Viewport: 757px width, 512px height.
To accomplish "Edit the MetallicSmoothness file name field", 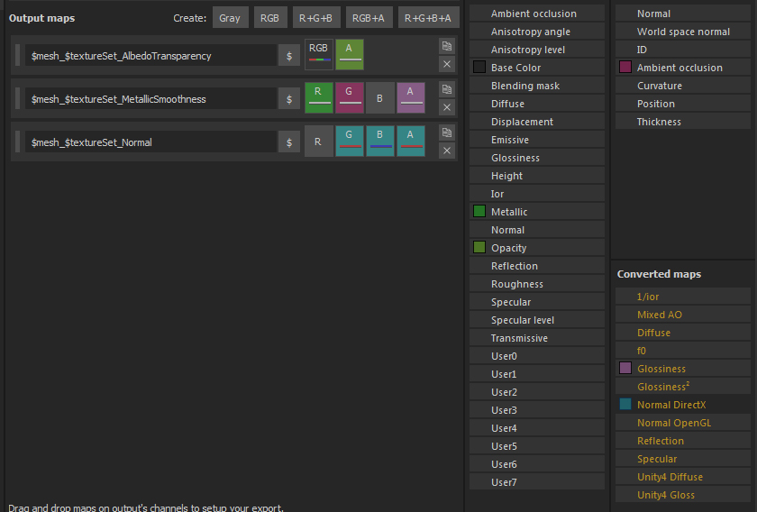I will point(150,99).
